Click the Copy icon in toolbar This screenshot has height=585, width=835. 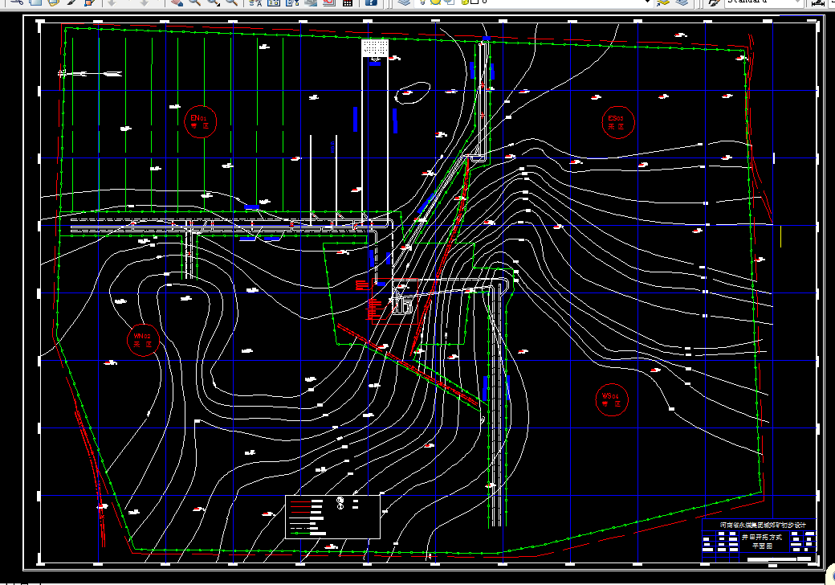click(x=35, y=2)
